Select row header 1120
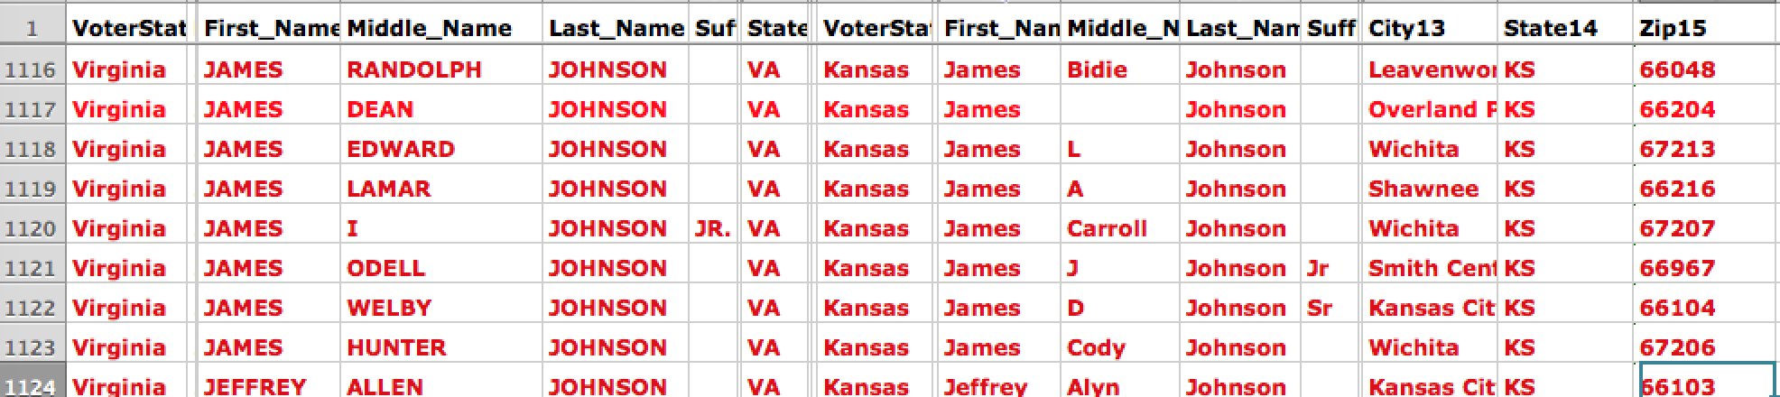 pyautogui.click(x=32, y=228)
